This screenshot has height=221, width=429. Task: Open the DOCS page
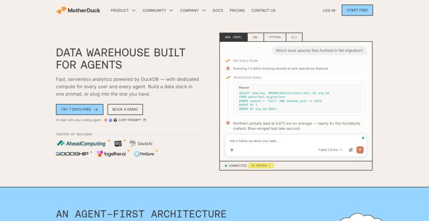click(x=218, y=10)
